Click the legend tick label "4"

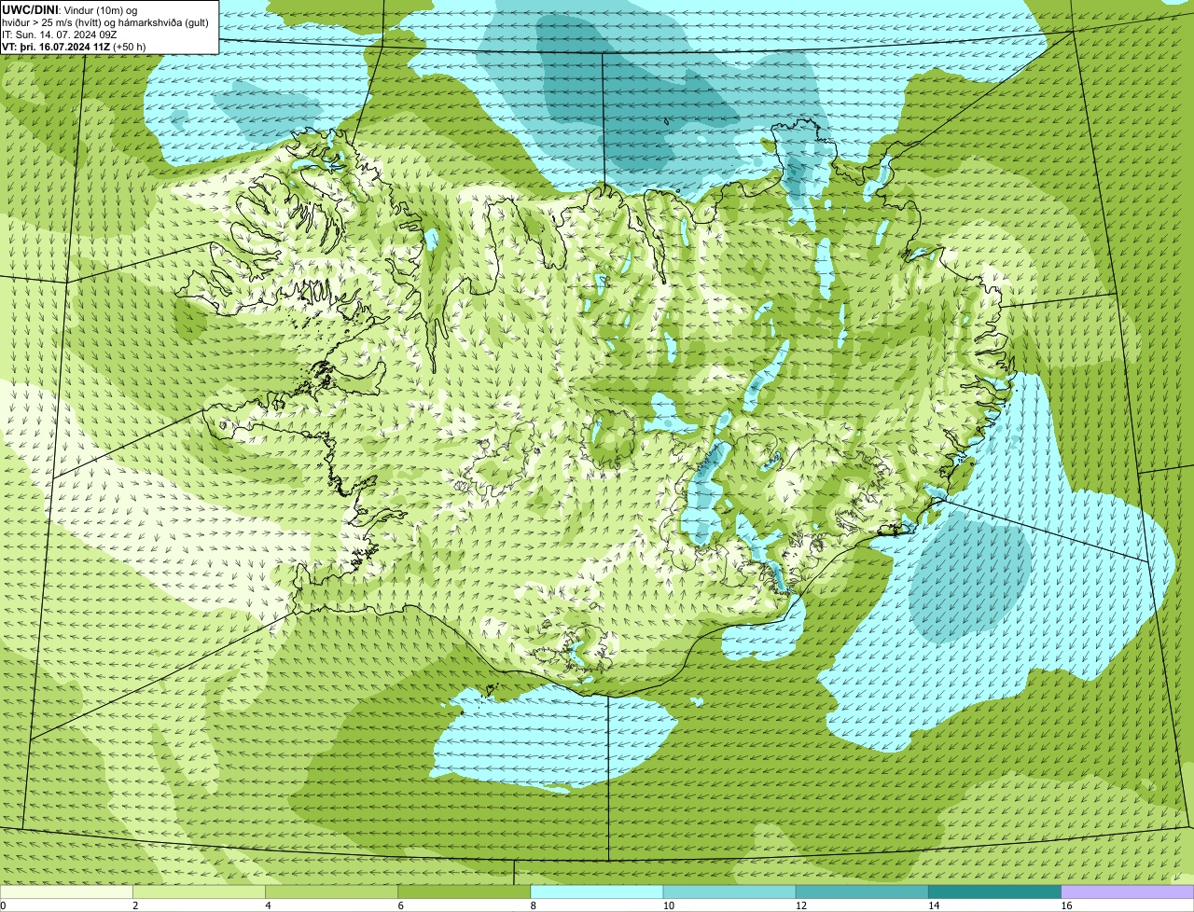[x=268, y=905]
